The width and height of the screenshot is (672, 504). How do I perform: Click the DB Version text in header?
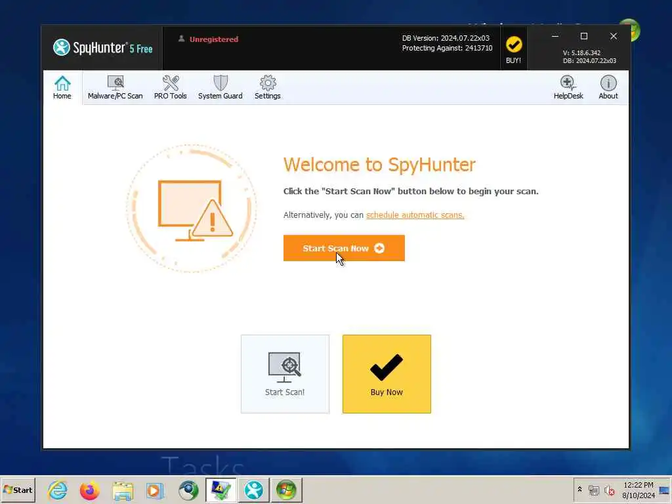[x=446, y=38]
